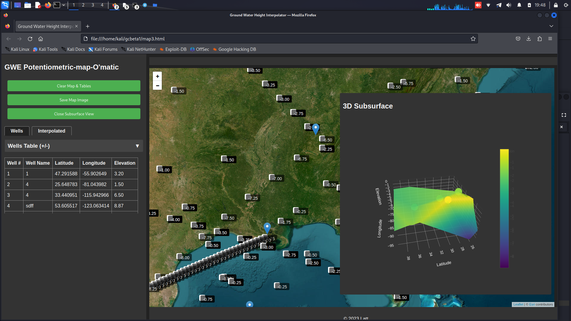Collapse the Wells Table section
Viewport: 571px width, 321px height.
137,146
